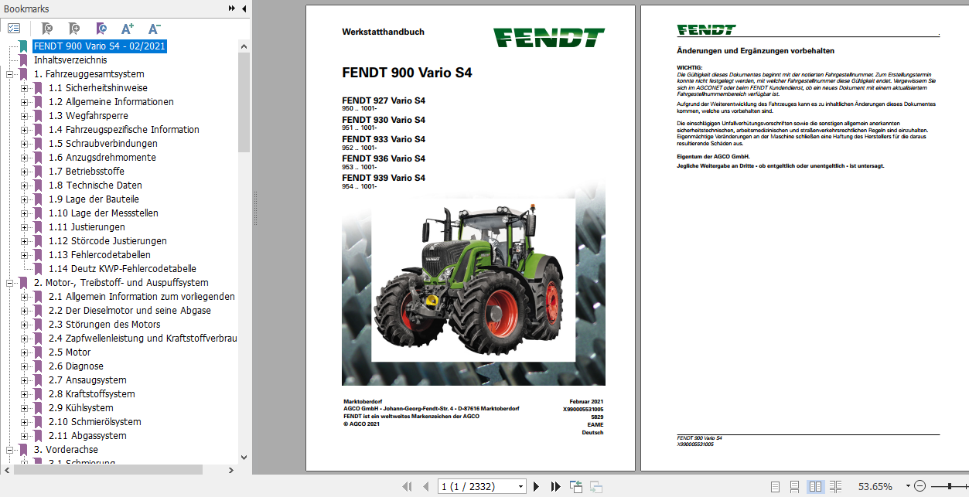Click the bookmarks panel scroll-down arrow
Image resolution: width=969 pixels, height=497 pixels.
[x=244, y=457]
